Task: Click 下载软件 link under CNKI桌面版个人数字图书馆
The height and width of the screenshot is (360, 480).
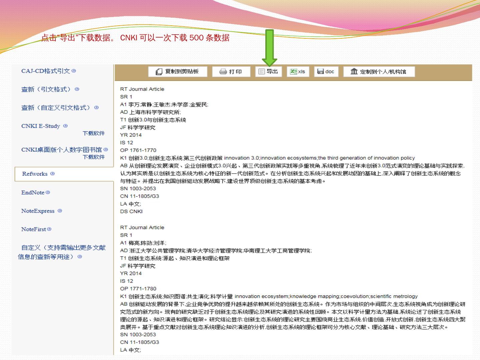Action: tap(94, 157)
